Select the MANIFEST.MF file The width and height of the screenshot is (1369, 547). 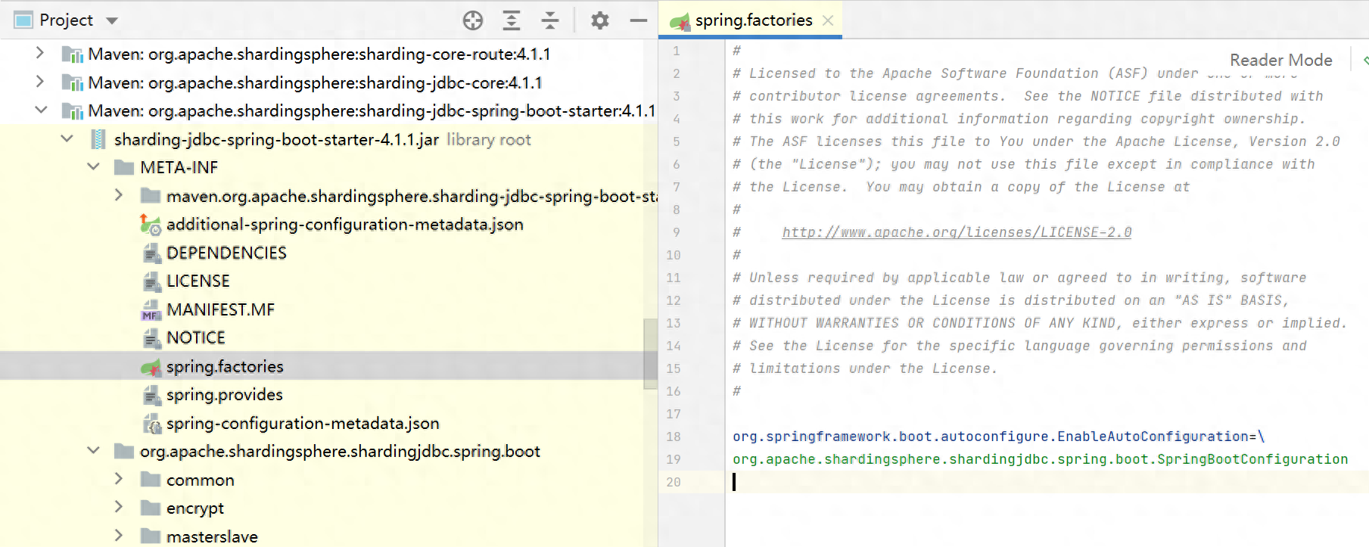(x=220, y=309)
